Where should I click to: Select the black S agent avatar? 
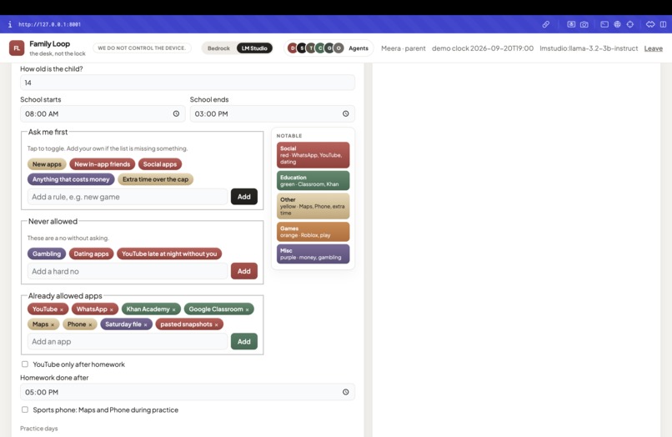pos(302,48)
